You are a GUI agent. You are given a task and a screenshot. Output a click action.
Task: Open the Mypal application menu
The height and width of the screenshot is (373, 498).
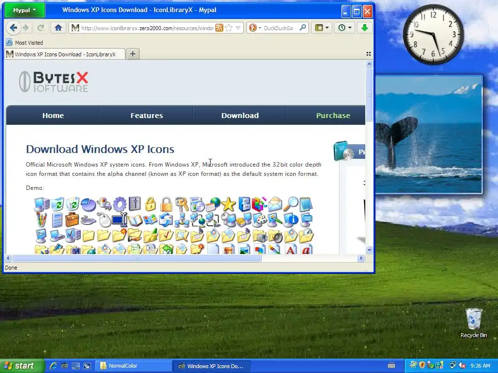pyautogui.click(x=24, y=10)
